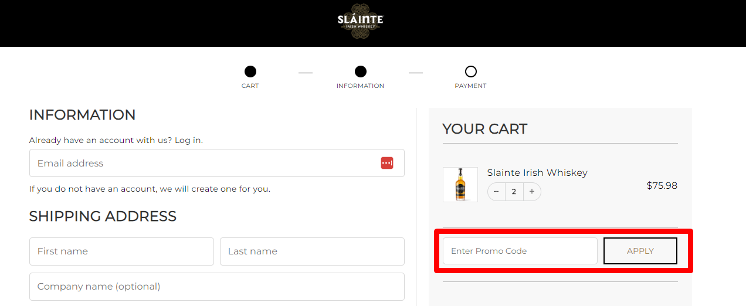746x306 pixels.
Task: Jump to the Payment step circle
Action: click(471, 72)
